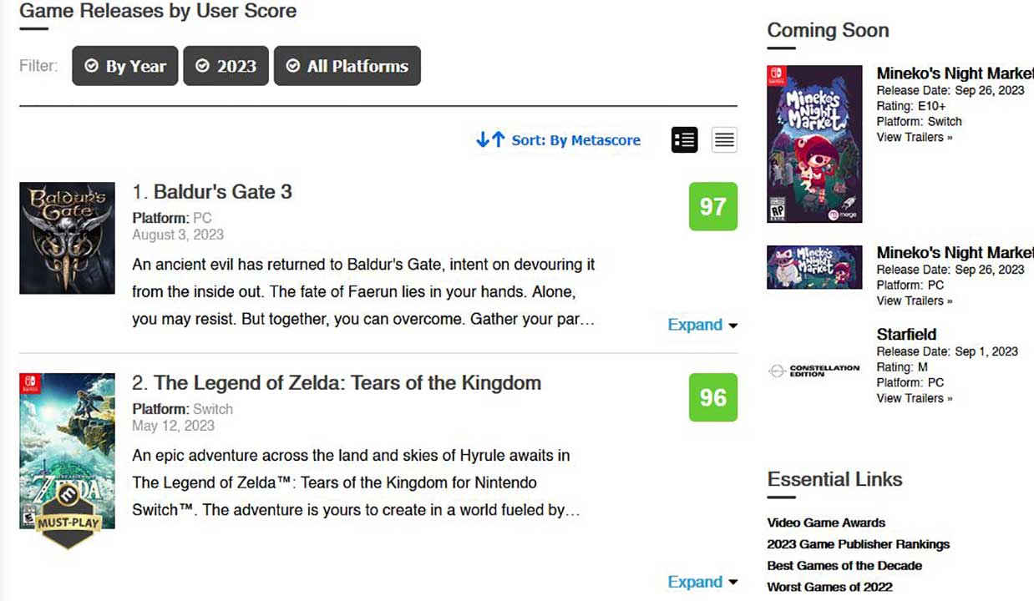The width and height of the screenshot is (1034, 601).
Task: Click Zelda Metascore 96 badge
Action: [712, 397]
